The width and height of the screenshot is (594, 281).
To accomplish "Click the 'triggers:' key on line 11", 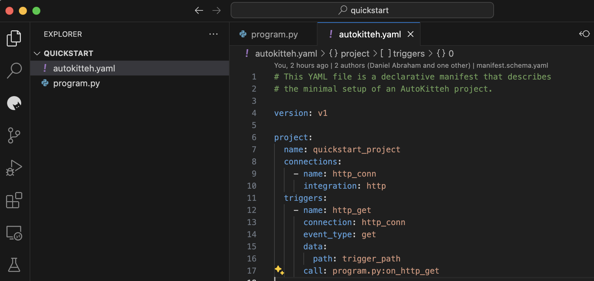I will (x=305, y=198).
